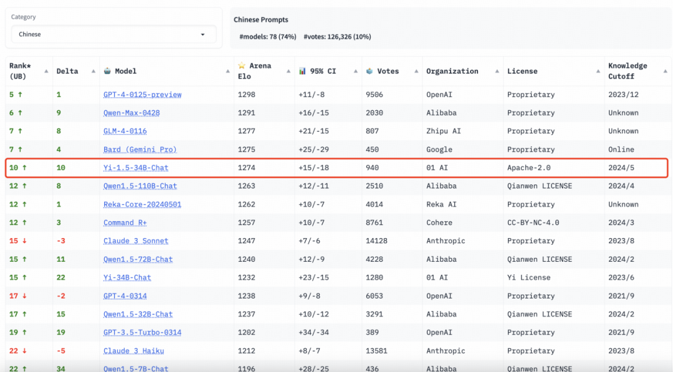Select Arena Elo value 1298
The width and height of the screenshot is (673, 372).
246,94
